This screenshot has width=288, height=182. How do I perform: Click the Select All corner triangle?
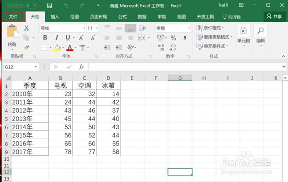click(x=8, y=78)
